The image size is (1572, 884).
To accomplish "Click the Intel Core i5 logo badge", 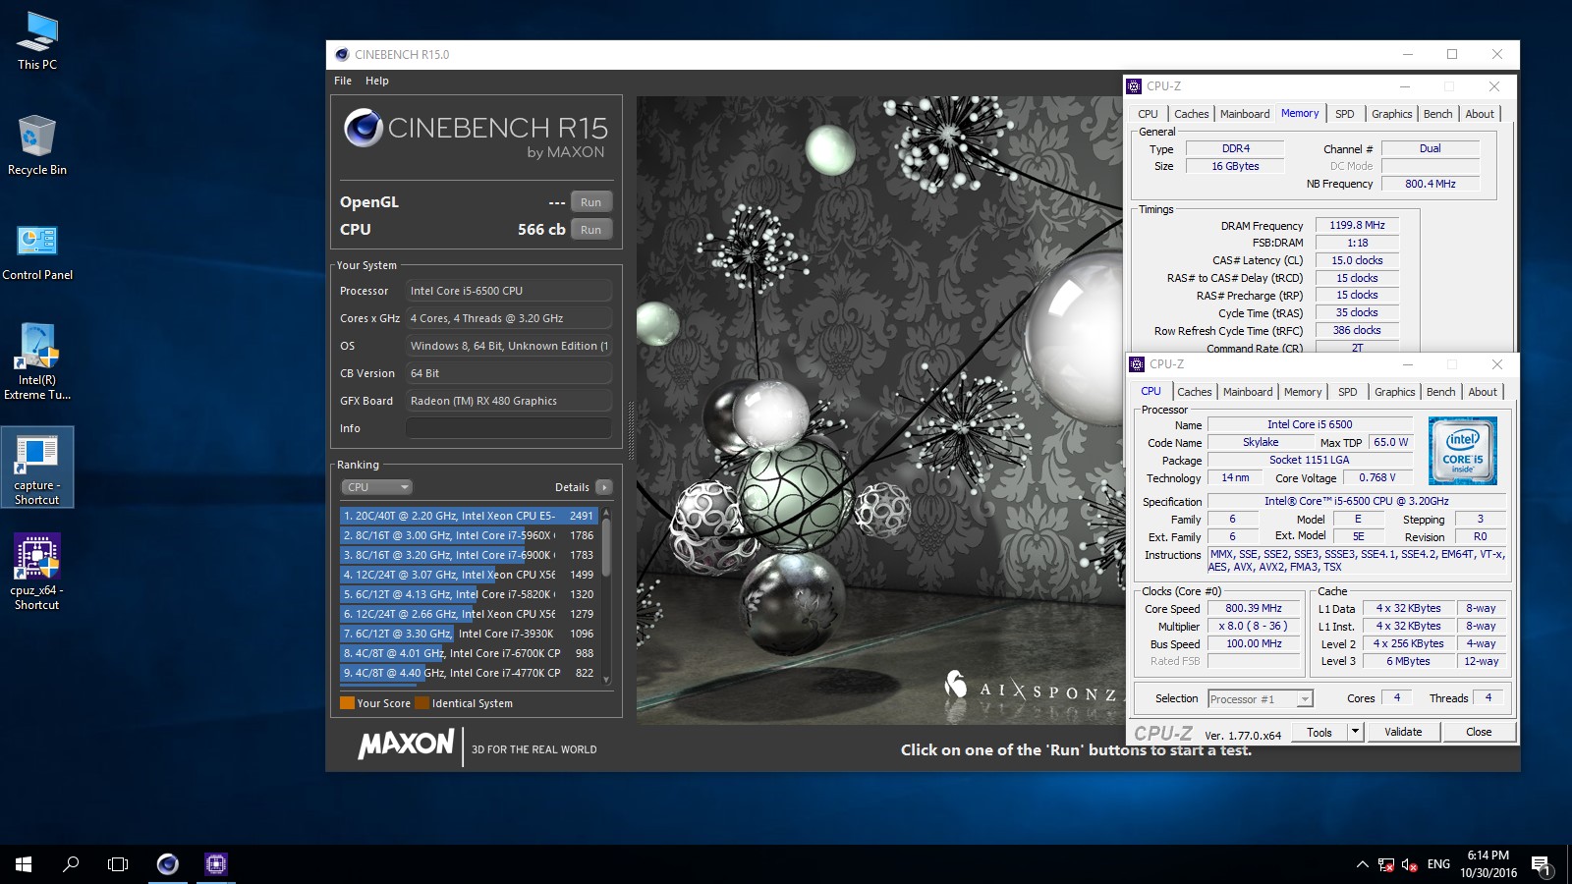I will pyautogui.click(x=1462, y=451).
